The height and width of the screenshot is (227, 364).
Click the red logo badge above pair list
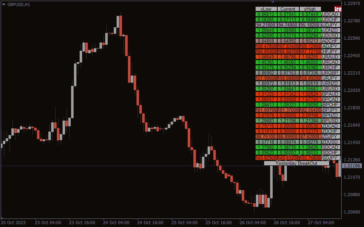(x=338, y=9)
